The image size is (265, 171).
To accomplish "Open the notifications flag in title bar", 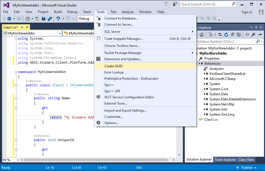I will click(166, 4).
